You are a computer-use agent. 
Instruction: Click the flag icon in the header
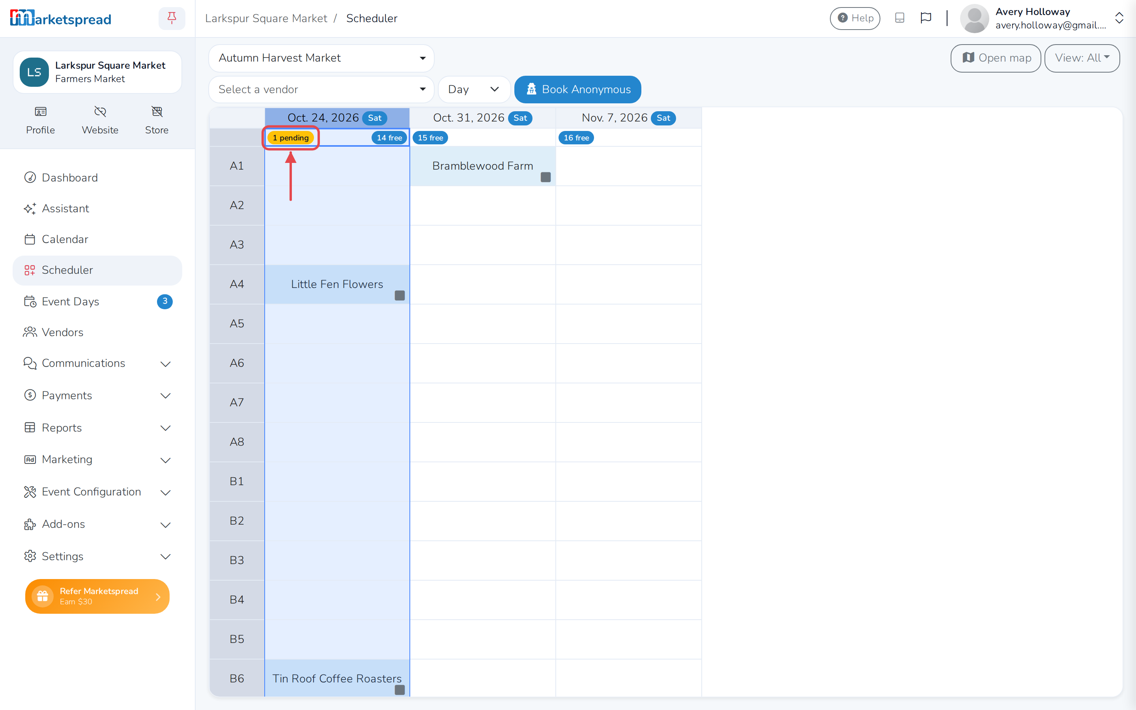click(926, 18)
